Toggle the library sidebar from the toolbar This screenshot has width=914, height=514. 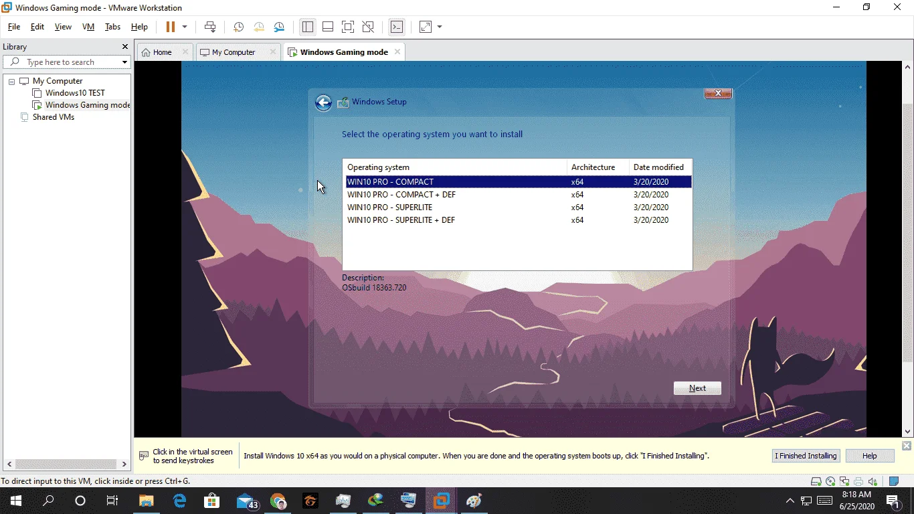click(x=308, y=27)
